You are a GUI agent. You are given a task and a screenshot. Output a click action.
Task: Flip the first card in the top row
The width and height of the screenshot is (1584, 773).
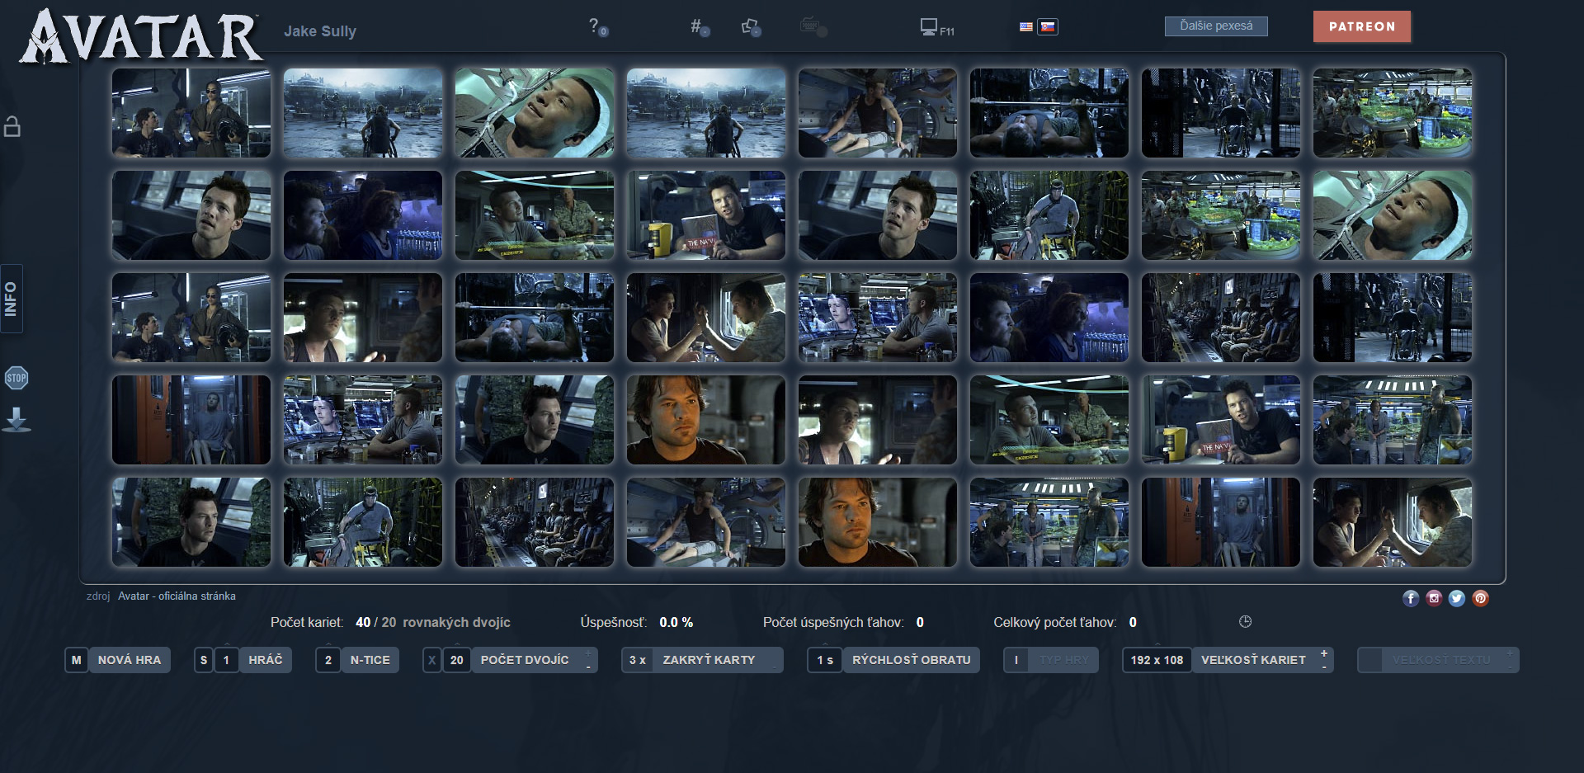[191, 113]
